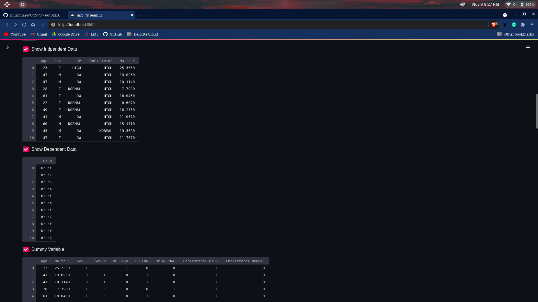Open a new tab with plus
Screen dimensions: 538x302
click(x=141, y=15)
